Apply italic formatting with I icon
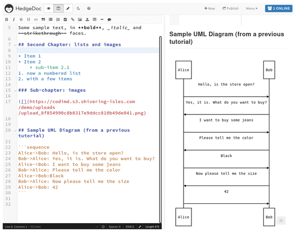This screenshot has width=296, height=232. 14,19
